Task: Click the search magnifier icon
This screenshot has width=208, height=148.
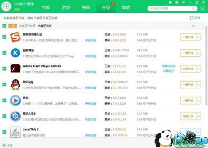Action: pyautogui.click(x=194, y=8)
